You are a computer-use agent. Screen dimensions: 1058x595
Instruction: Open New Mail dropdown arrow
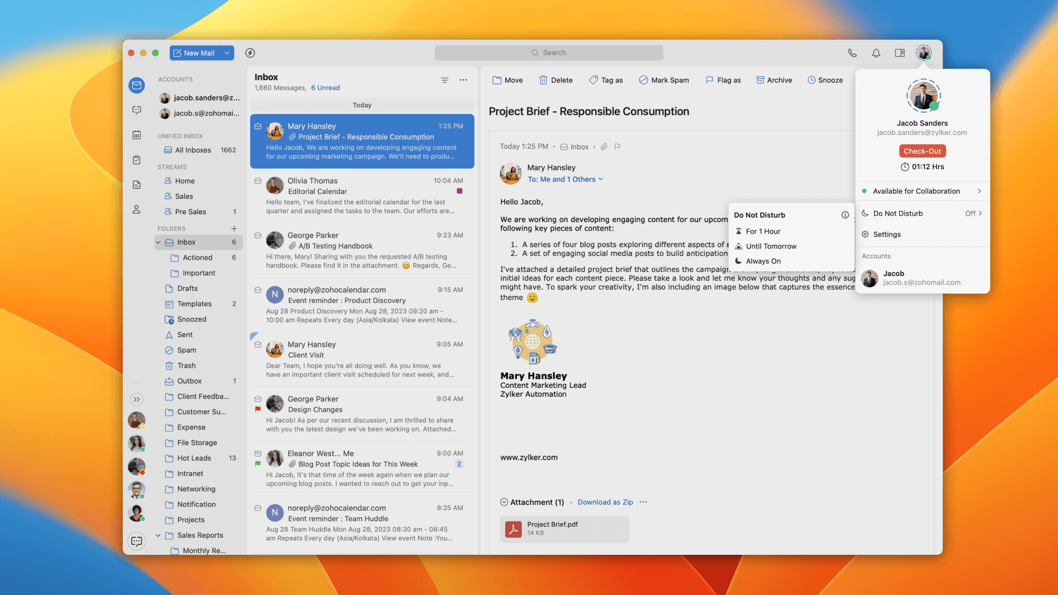tap(227, 53)
